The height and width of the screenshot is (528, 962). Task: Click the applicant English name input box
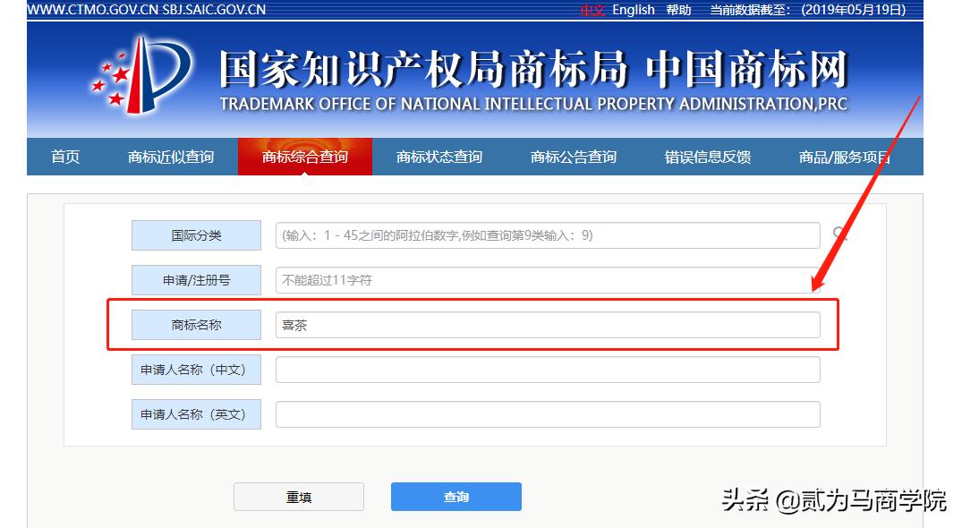[x=546, y=413]
